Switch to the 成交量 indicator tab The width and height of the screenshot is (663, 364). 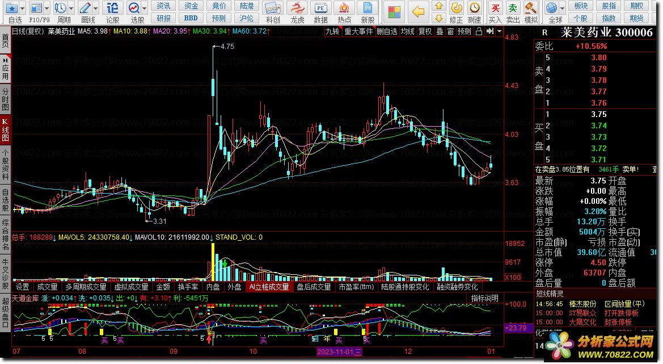(48, 287)
